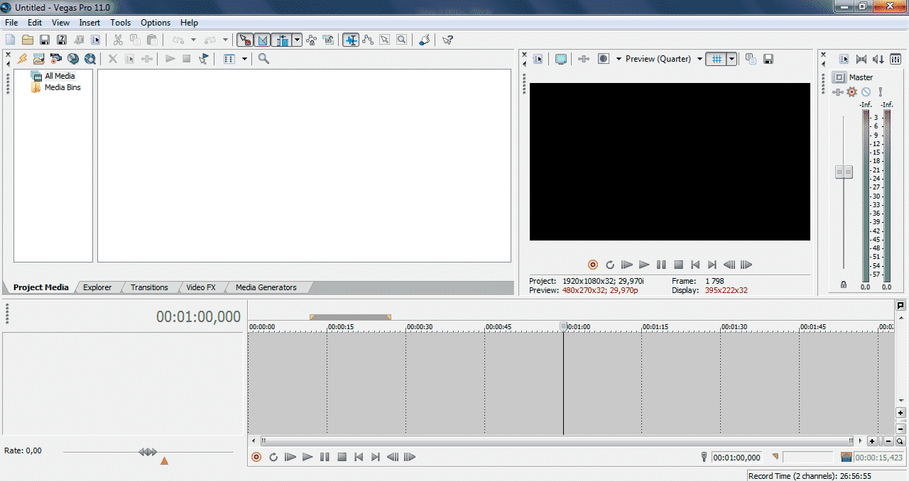909x481 pixels.
Task: Toggle Enable Snapping in main toolbar
Action: (x=244, y=40)
